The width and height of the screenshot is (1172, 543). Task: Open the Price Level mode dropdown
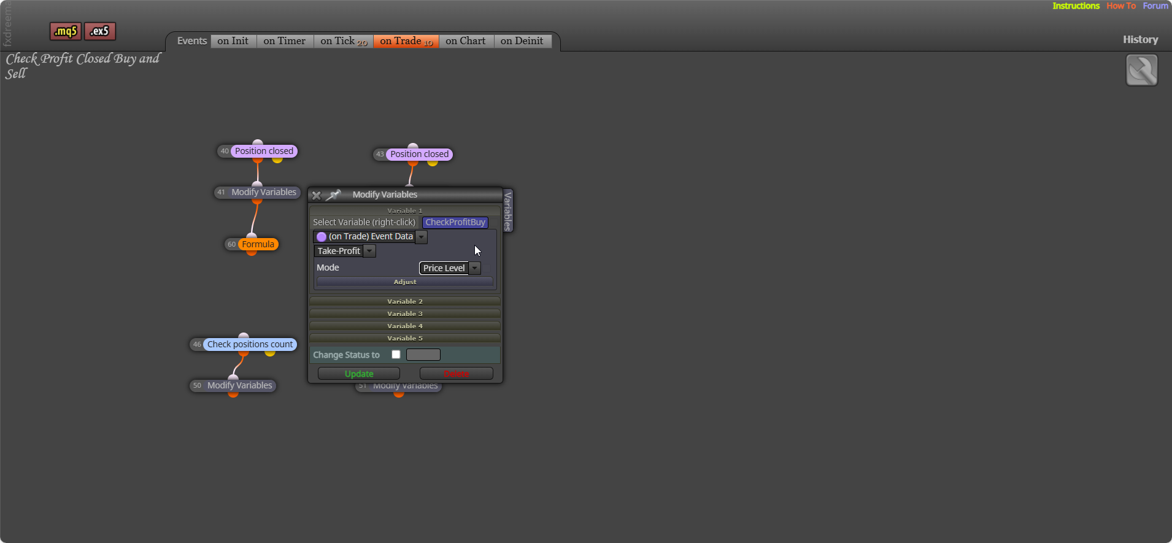[x=475, y=268]
